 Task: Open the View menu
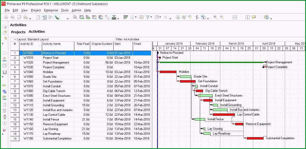coord(25,10)
